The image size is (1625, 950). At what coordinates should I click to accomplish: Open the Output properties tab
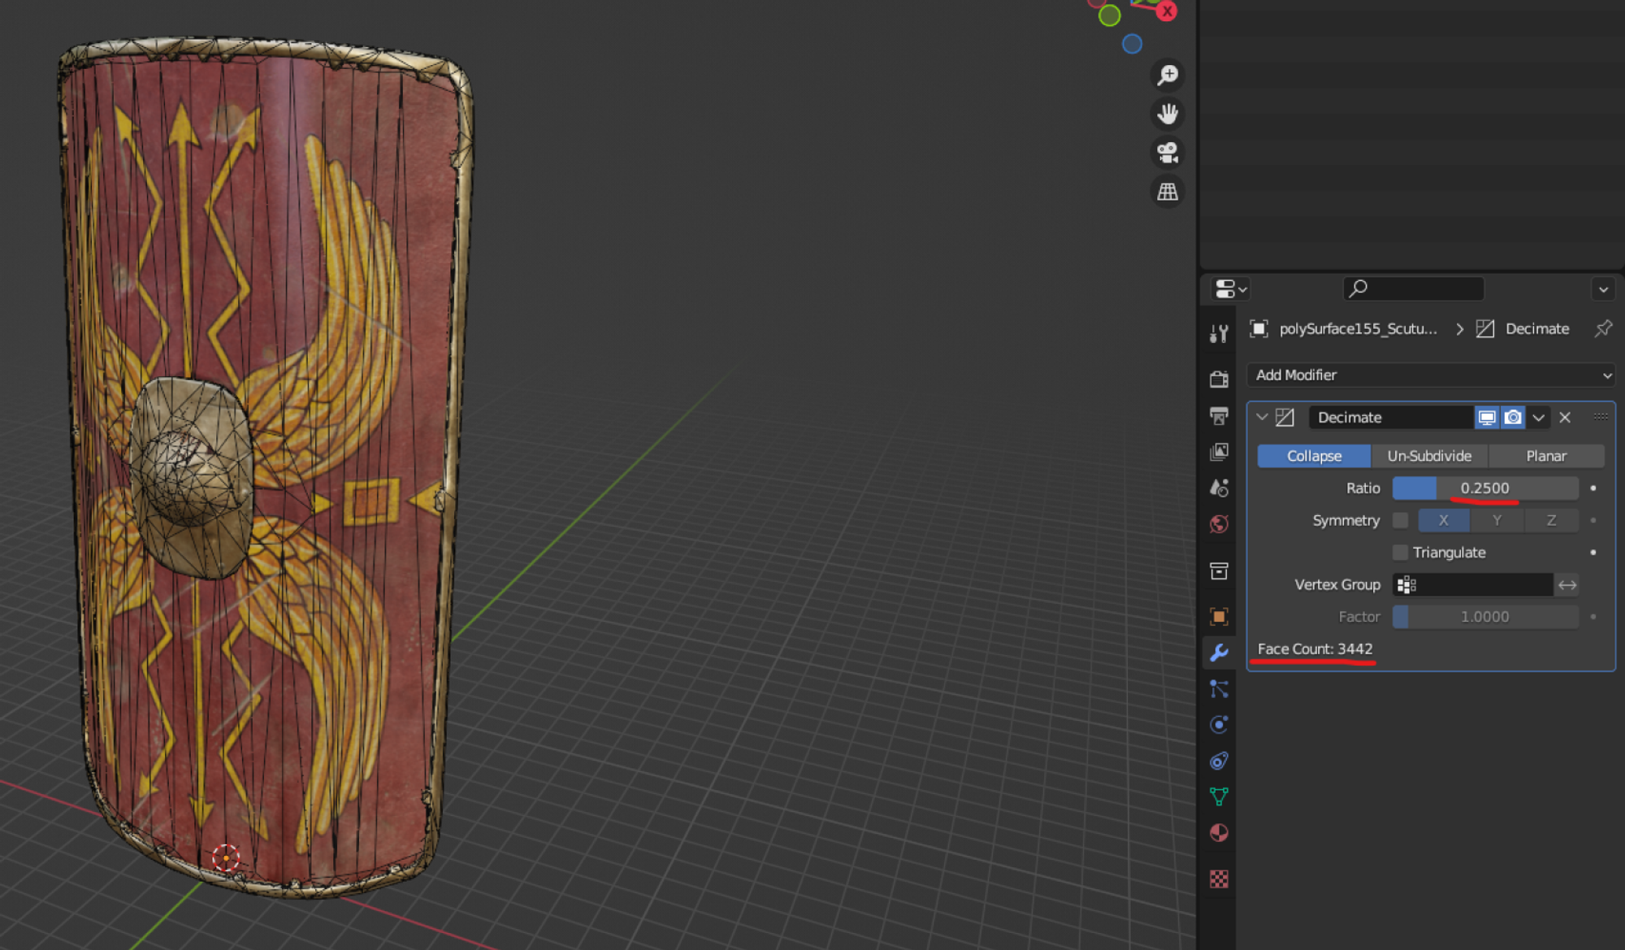tap(1219, 415)
